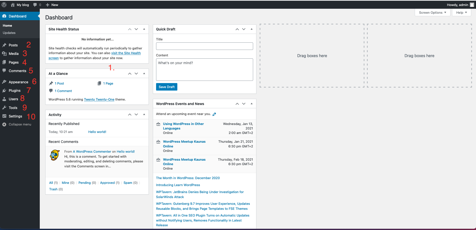Open the Help dropdown tab

461,12
